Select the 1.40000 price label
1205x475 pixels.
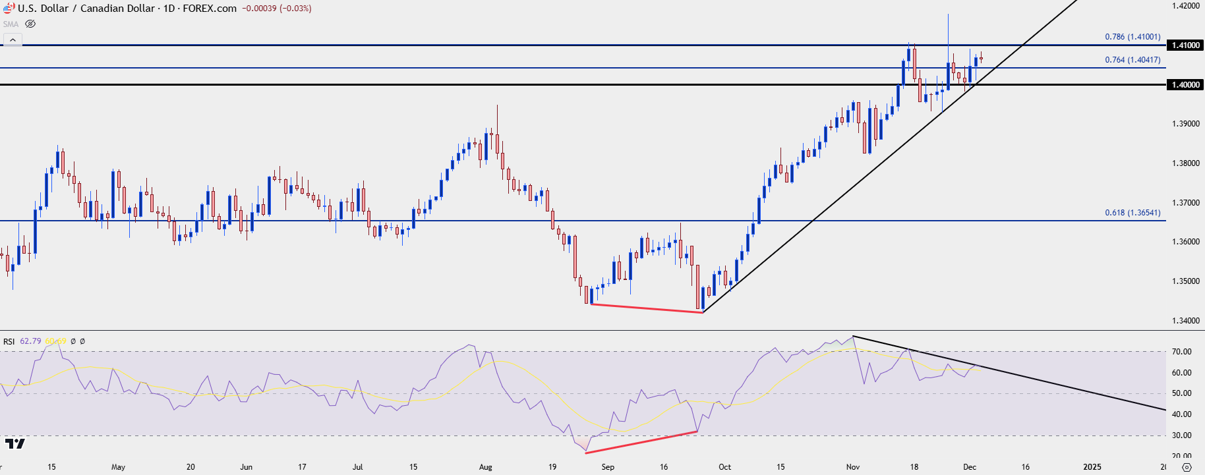tap(1185, 85)
